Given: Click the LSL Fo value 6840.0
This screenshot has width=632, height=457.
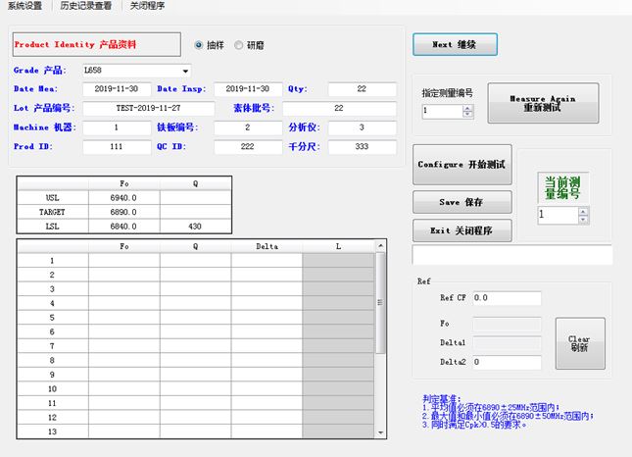Looking at the screenshot, I should click(x=123, y=227).
